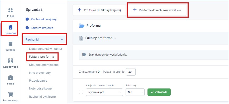This screenshot has width=229, height=104.
Task: Open Rachunki cykliczne submenu item
Action: [x=42, y=97]
